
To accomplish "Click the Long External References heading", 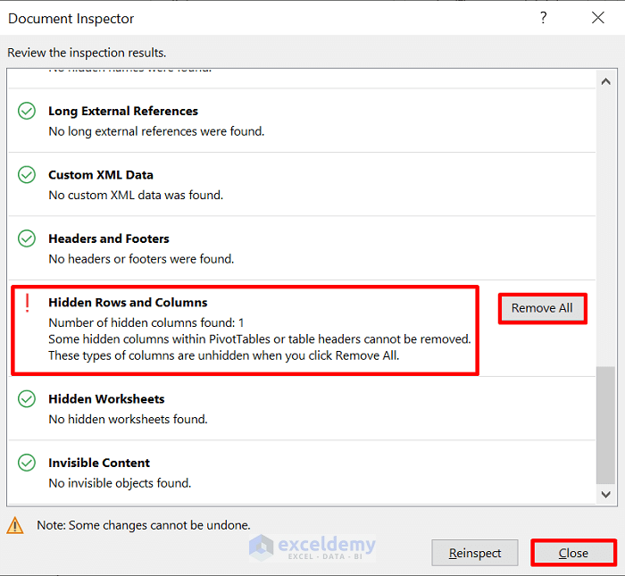I will [x=123, y=112].
